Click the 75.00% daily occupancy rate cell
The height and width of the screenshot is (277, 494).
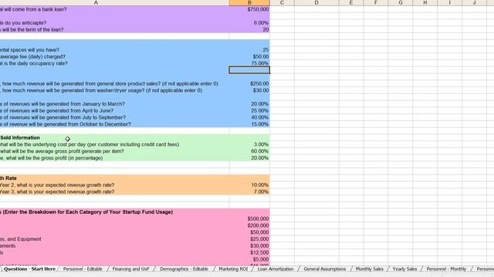click(249, 63)
